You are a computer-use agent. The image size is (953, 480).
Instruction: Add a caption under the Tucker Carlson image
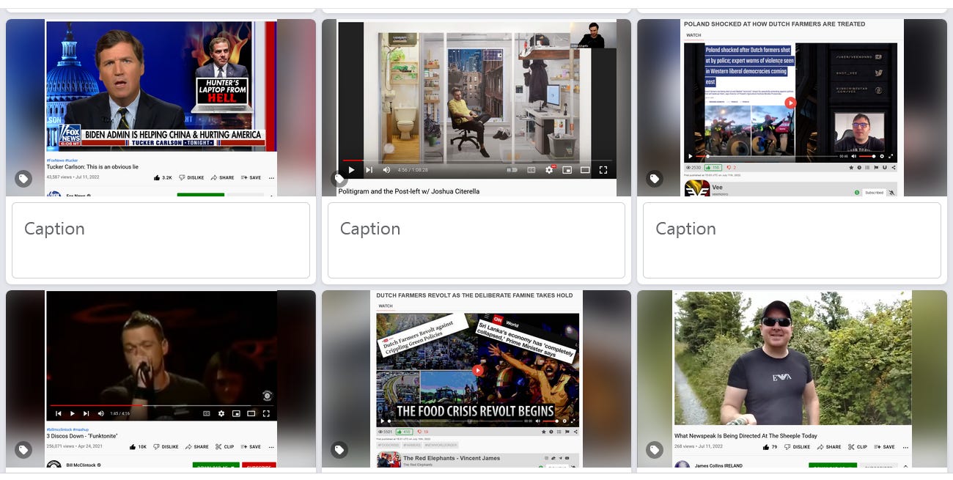[x=161, y=240]
